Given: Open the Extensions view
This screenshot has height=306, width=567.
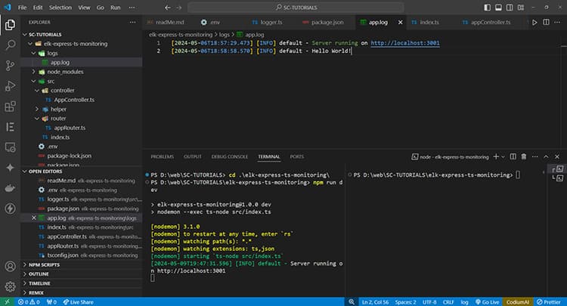Looking at the screenshot, I should [x=11, y=107].
